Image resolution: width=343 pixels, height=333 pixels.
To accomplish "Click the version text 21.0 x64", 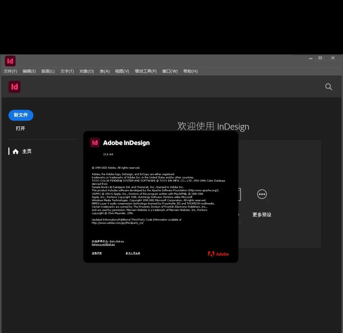I will pyautogui.click(x=108, y=154).
